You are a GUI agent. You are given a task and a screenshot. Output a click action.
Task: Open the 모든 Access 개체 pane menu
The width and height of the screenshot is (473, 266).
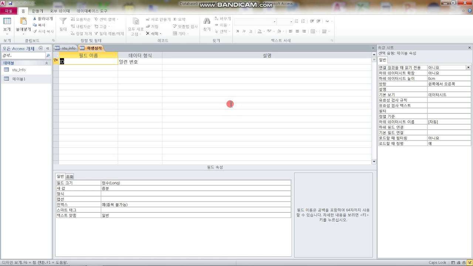tap(41, 48)
